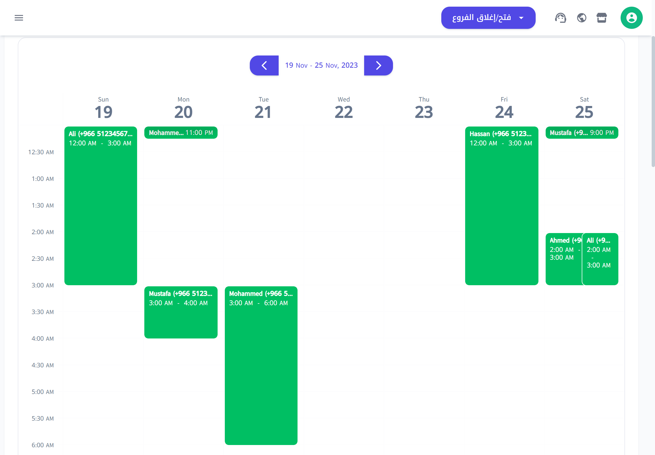This screenshot has width=655, height=455.
Task: Select the Wed 22 day header
Action: [344, 108]
